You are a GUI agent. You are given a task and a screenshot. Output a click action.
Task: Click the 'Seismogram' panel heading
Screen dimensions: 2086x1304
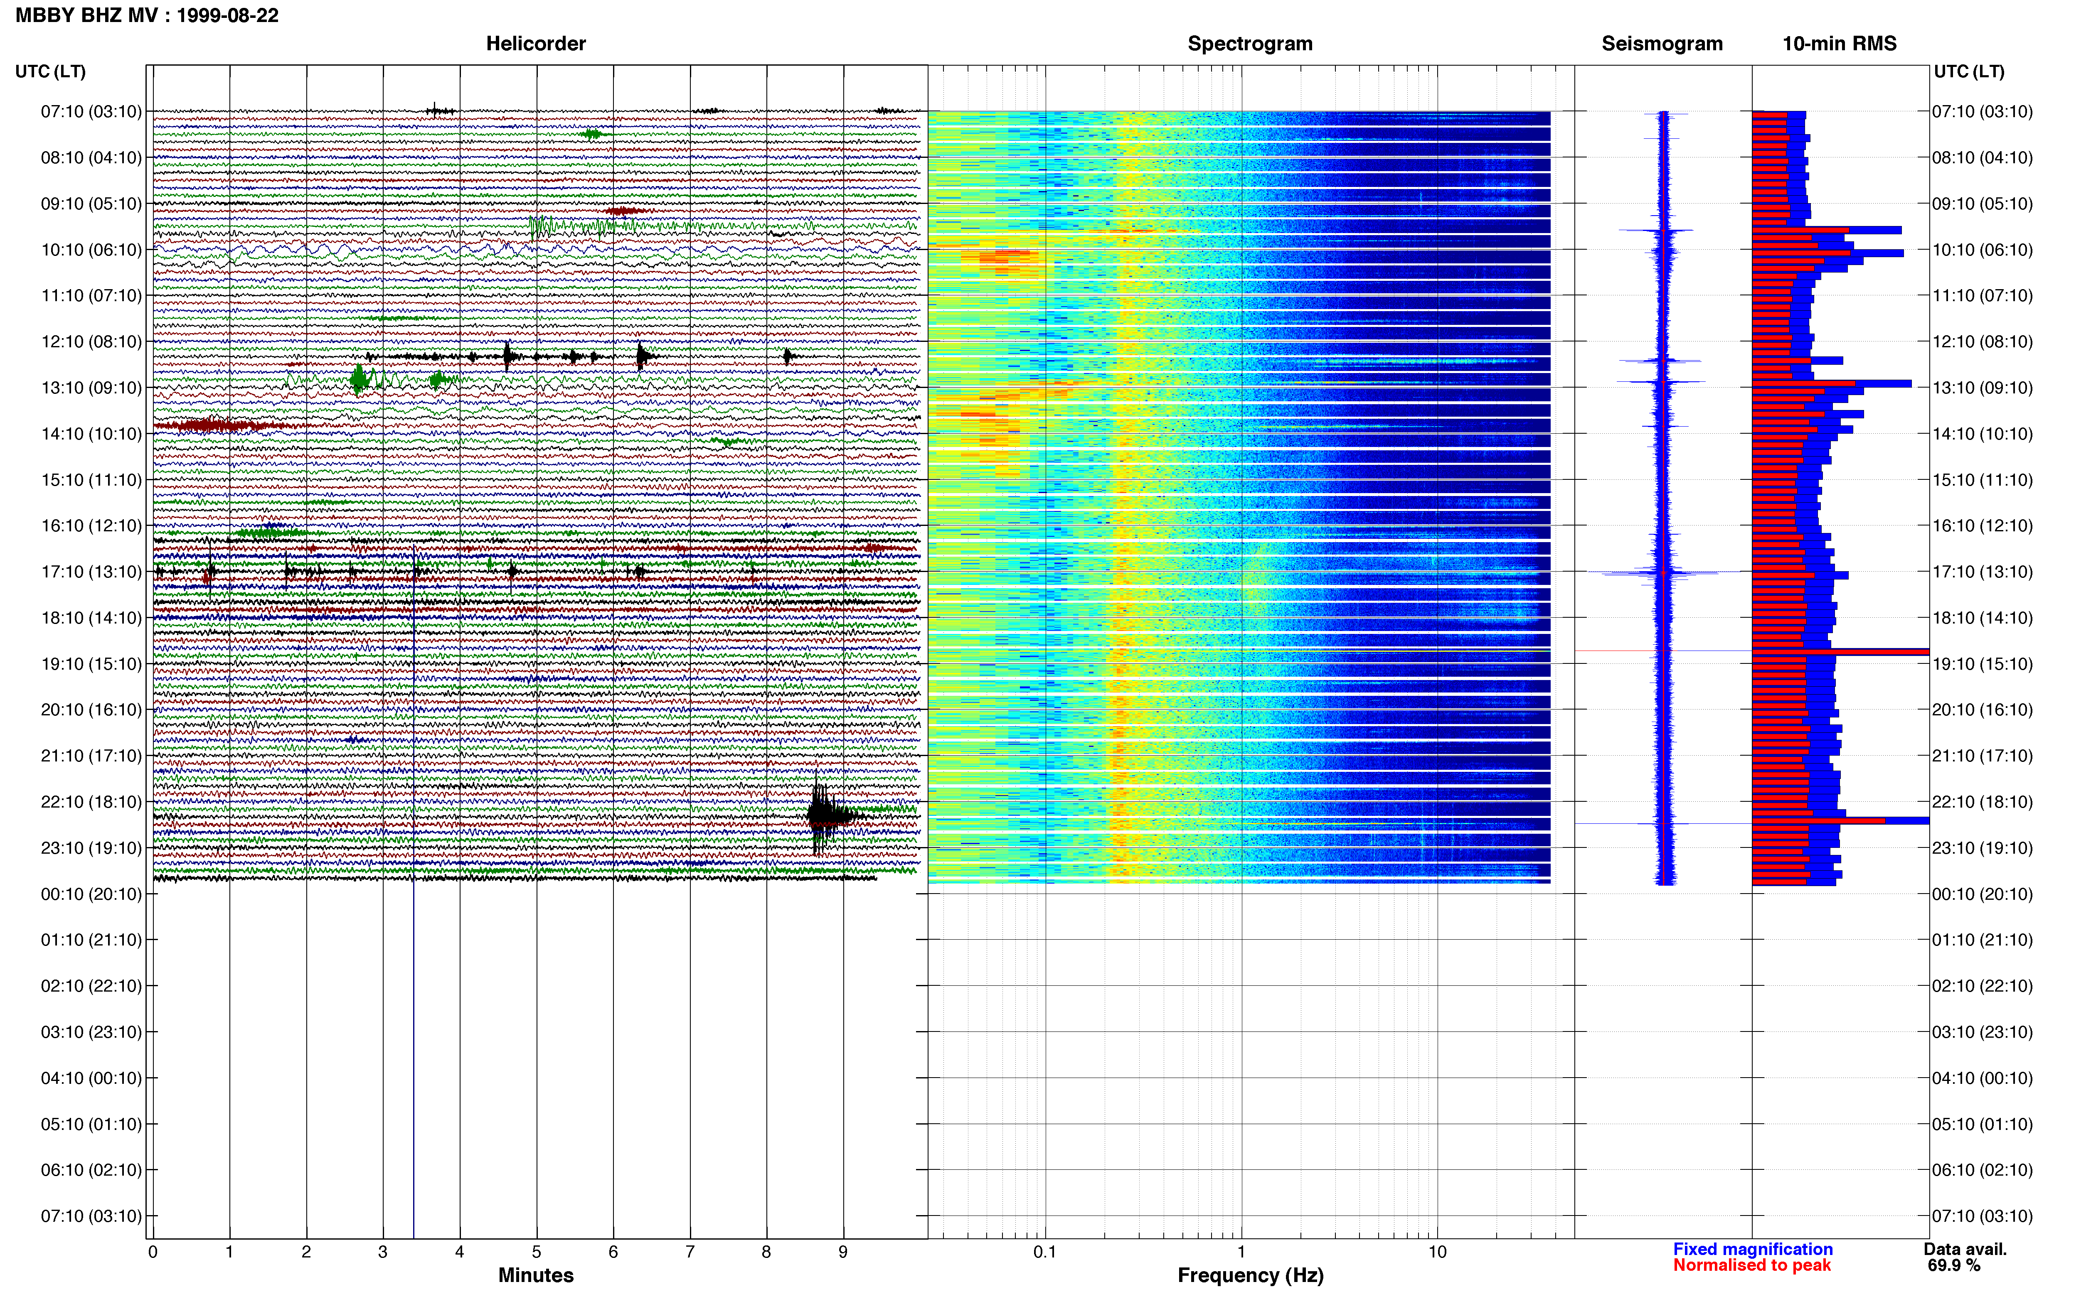click(x=1662, y=43)
